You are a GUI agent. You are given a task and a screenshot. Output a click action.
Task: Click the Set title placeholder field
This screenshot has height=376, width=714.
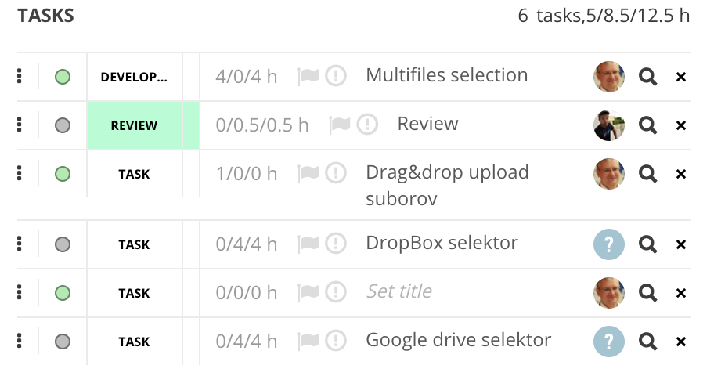click(x=399, y=291)
